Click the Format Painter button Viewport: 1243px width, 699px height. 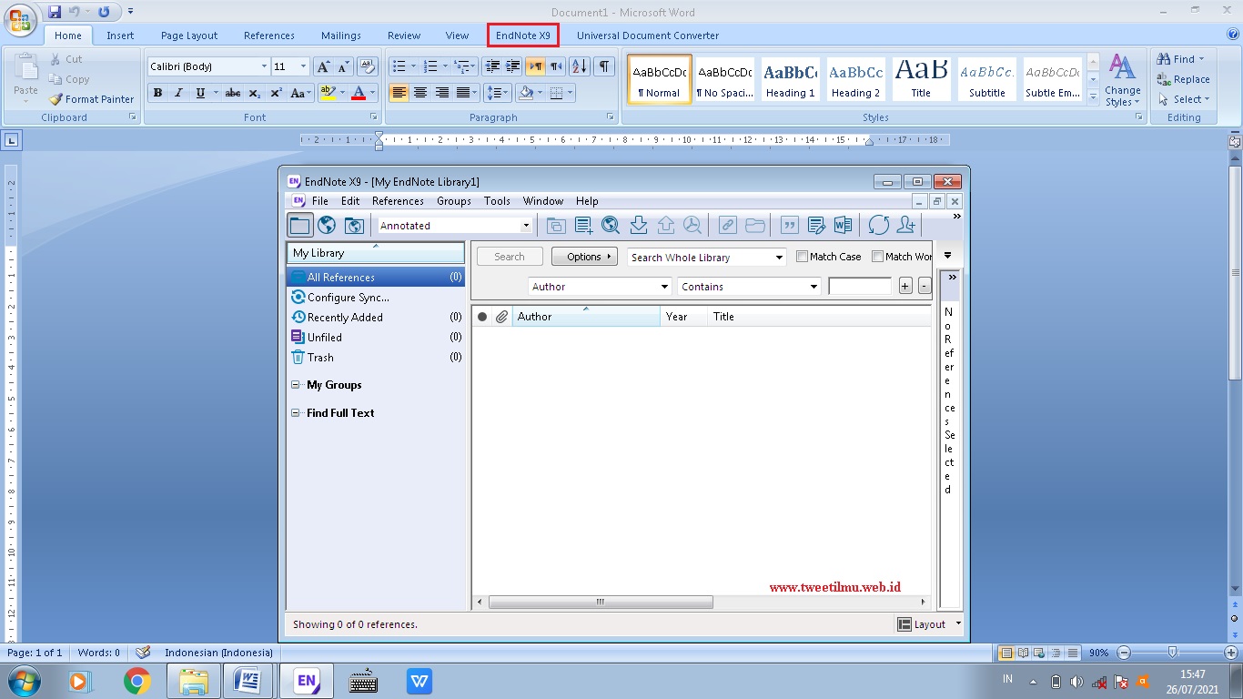click(91, 99)
